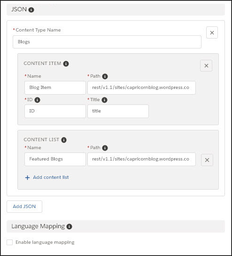Show info tooltip for CONTENT LIST
232x256 pixels.
tap(64, 140)
